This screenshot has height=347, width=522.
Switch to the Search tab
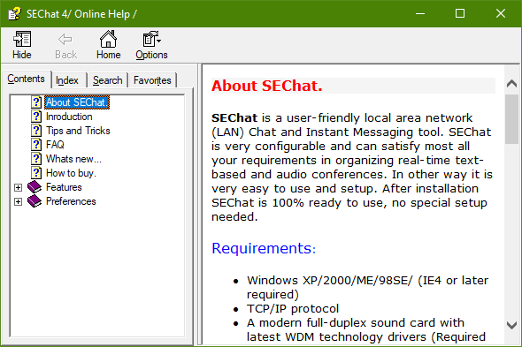108,80
